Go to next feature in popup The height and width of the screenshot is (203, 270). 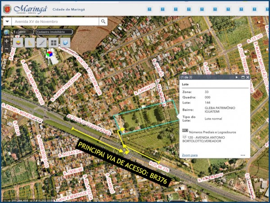[x=237, y=77]
